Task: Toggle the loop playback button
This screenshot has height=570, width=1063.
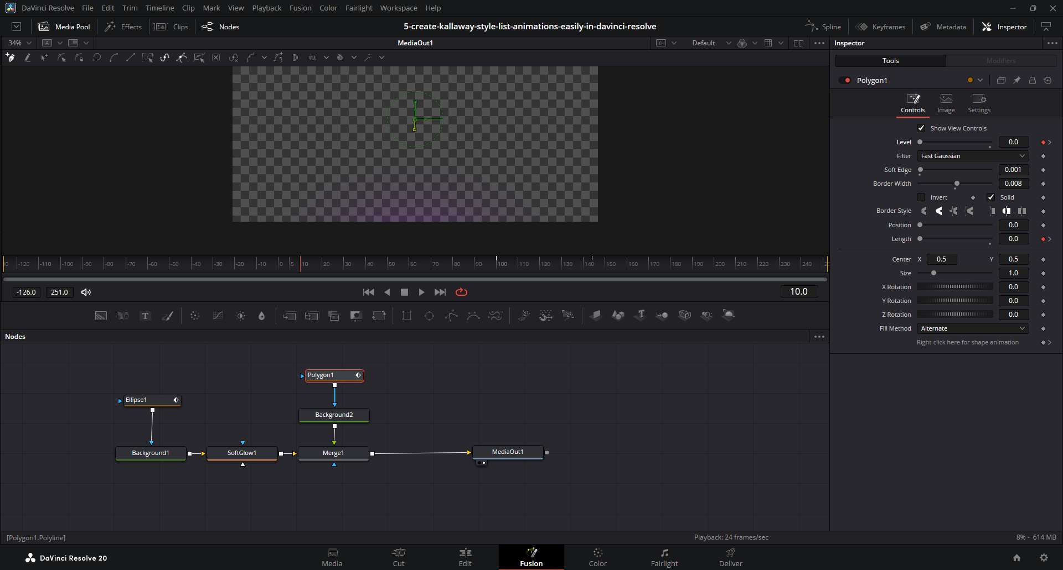Action: point(461,292)
